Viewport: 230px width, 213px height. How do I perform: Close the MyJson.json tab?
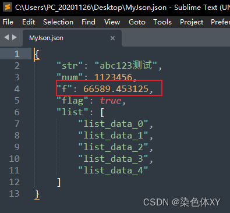coord(112,38)
